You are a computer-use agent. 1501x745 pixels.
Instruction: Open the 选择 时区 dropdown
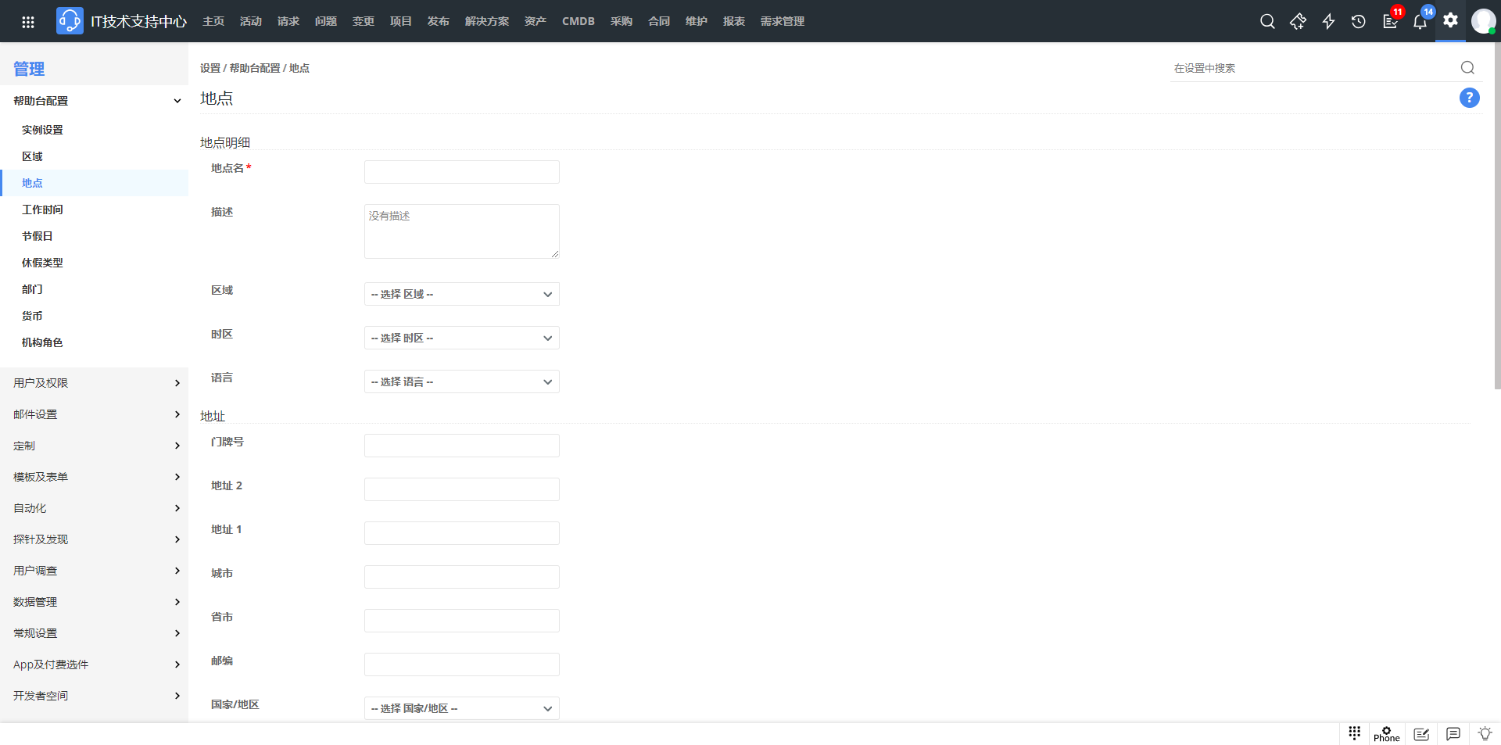click(x=461, y=338)
